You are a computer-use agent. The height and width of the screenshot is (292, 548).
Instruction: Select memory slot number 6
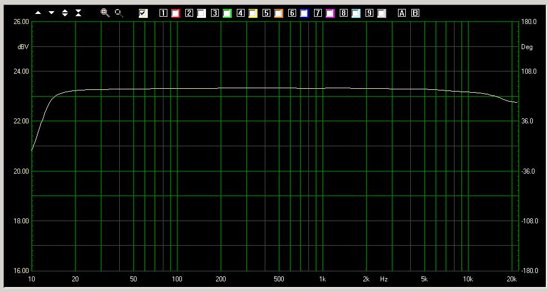tap(292, 13)
